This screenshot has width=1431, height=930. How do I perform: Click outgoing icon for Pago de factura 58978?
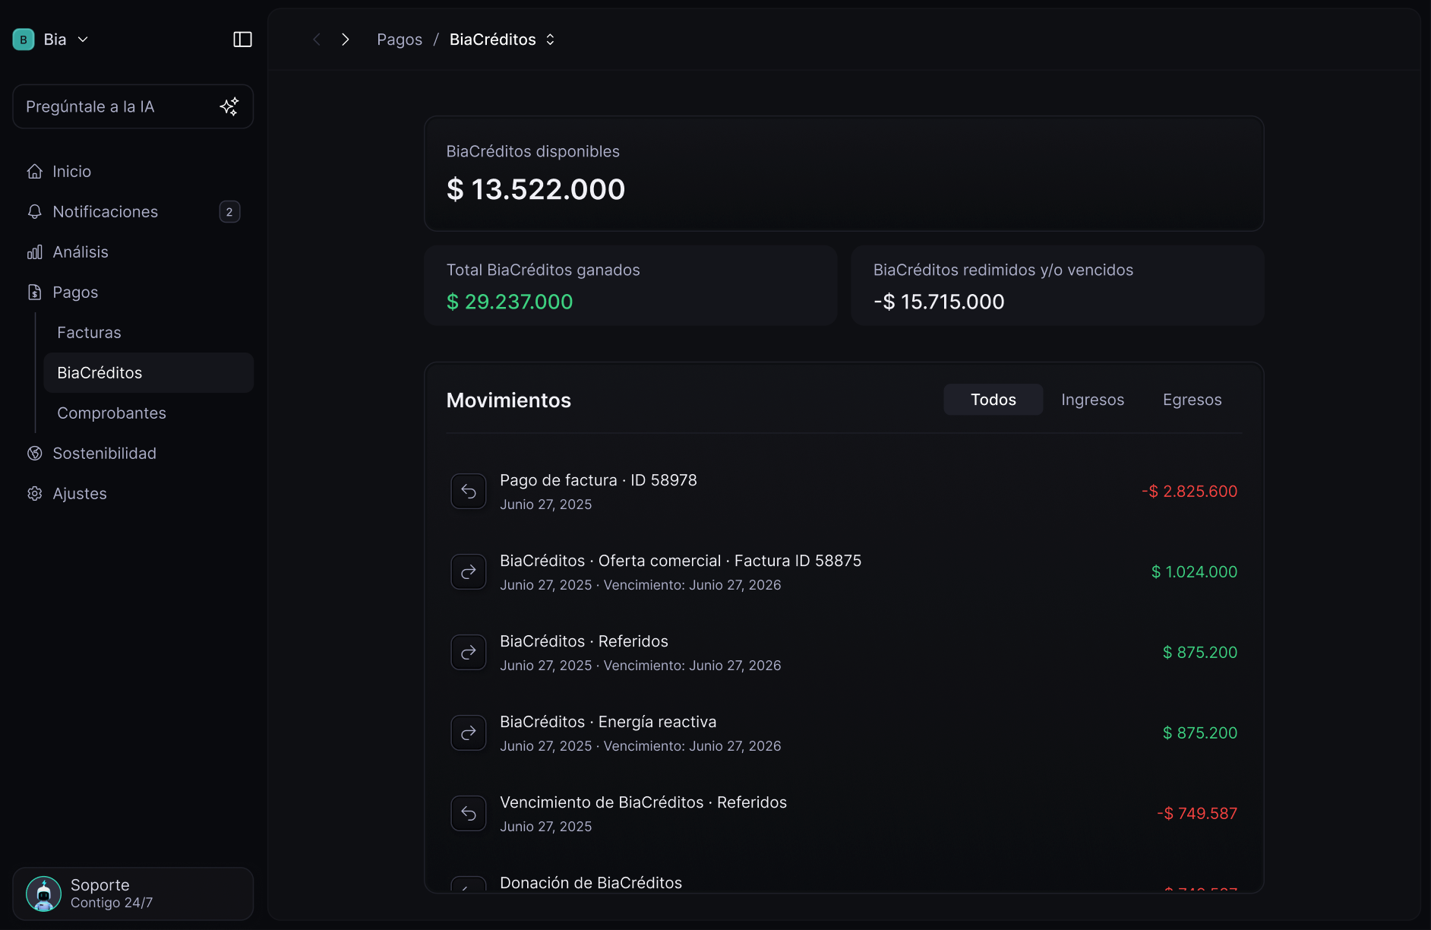[469, 492]
